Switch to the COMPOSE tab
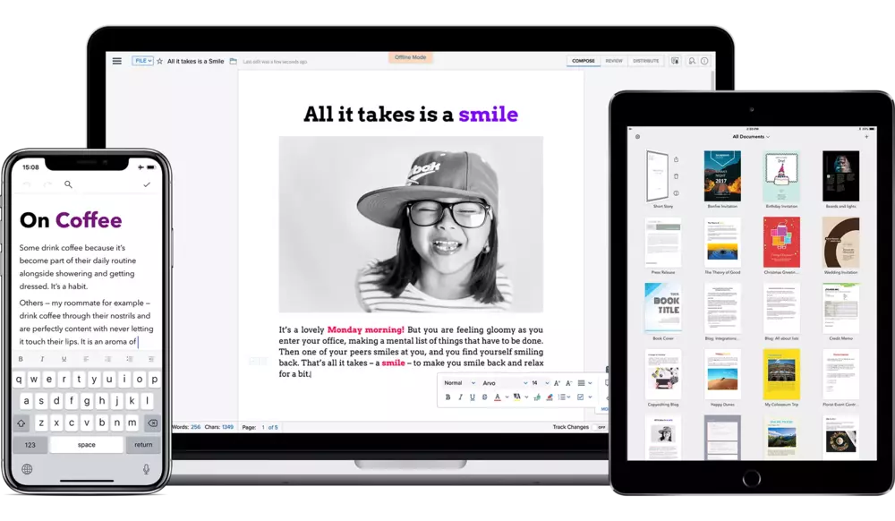Viewport: 895px width, 521px height. tap(584, 61)
